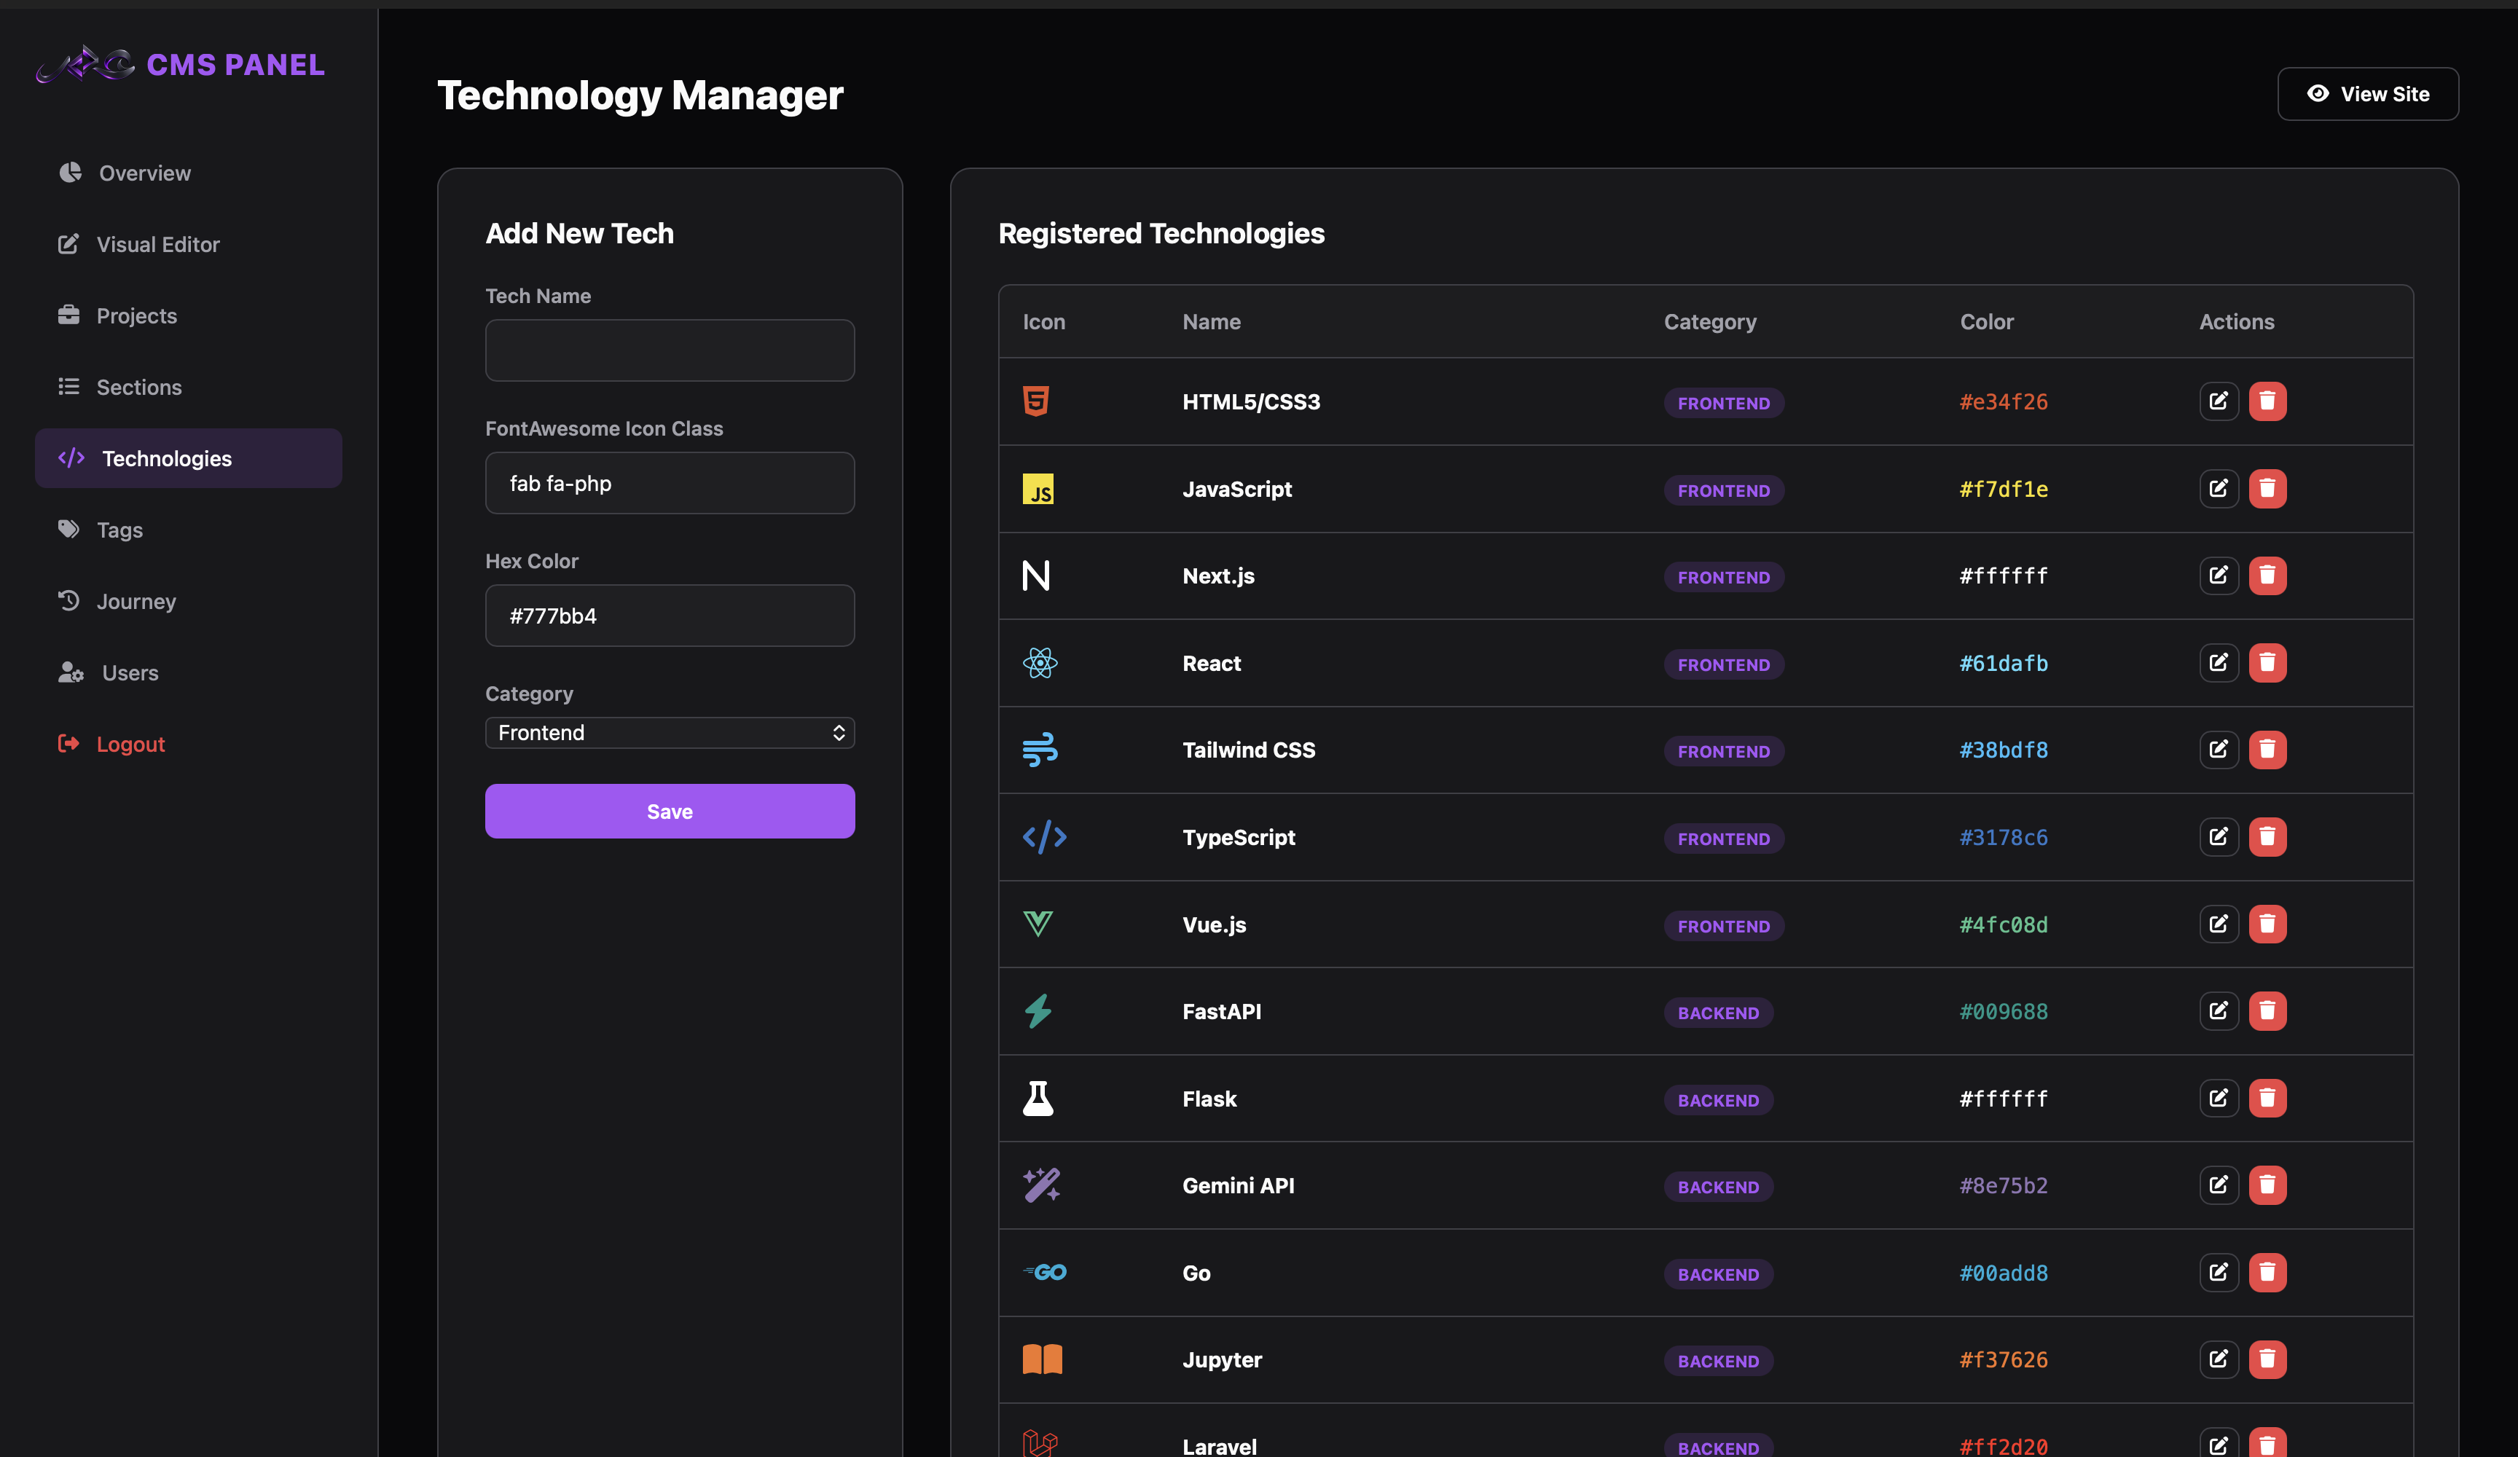Click the Category column header
Viewport: 2518px width, 1457px height.
tap(1710, 322)
